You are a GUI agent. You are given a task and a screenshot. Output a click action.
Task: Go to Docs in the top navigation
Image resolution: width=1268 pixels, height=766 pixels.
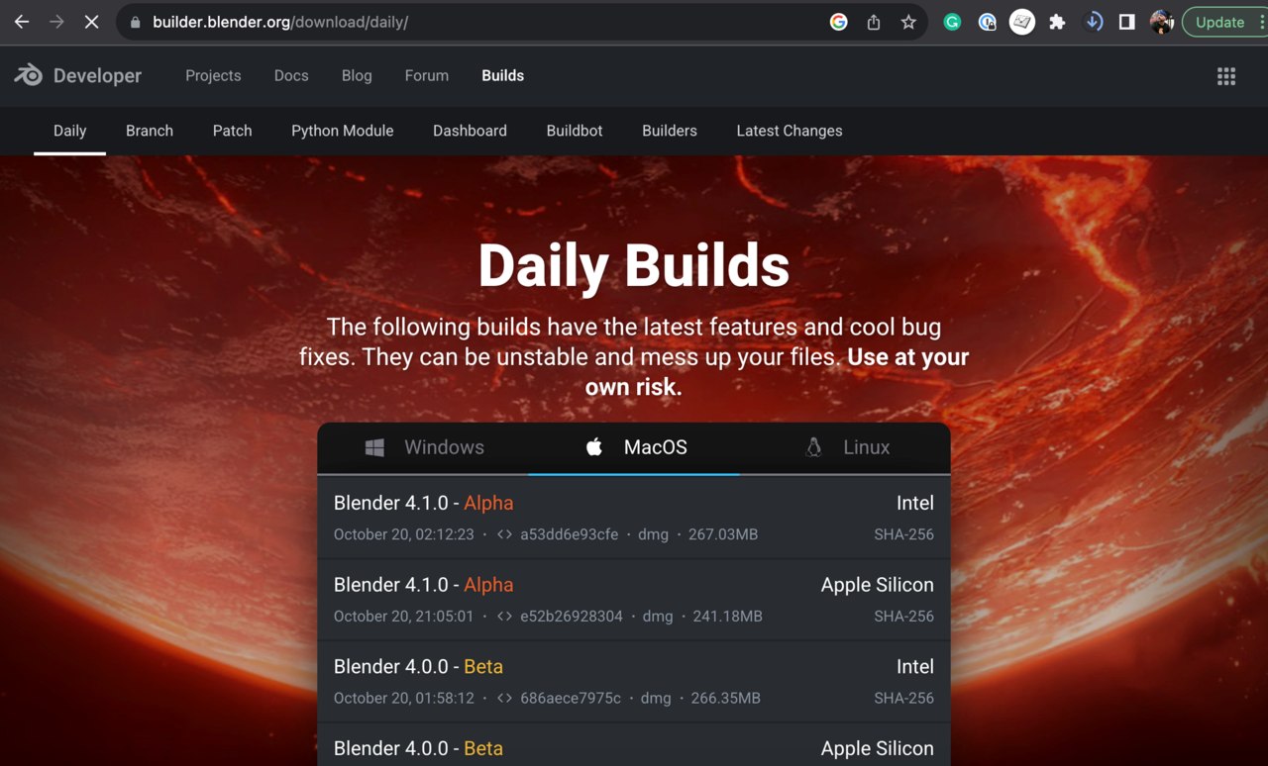point(291,76)
